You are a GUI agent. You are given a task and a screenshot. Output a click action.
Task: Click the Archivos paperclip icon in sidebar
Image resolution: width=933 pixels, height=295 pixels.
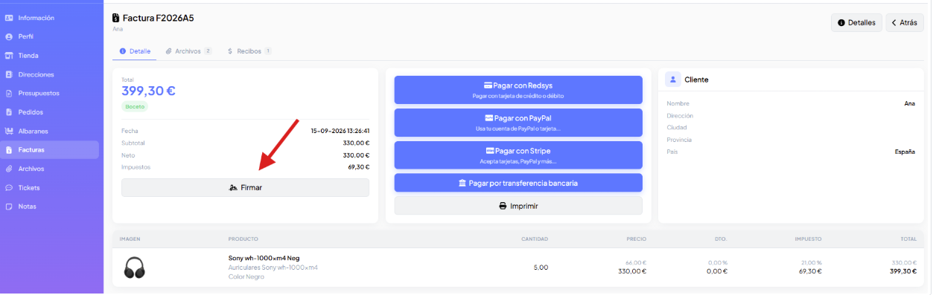pyautogui.click(x=9, y=169)
